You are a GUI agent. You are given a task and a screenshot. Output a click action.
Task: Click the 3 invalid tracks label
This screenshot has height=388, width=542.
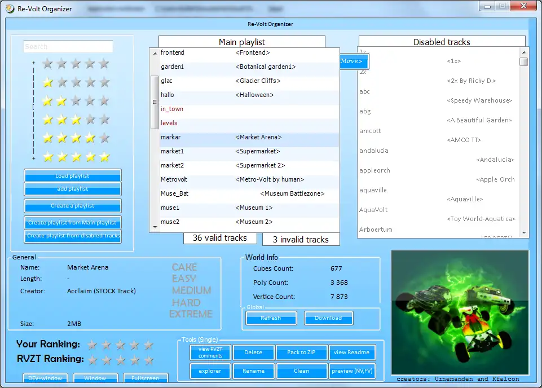301,240
